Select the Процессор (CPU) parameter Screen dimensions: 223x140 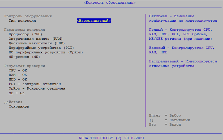(x=25, y=34)
